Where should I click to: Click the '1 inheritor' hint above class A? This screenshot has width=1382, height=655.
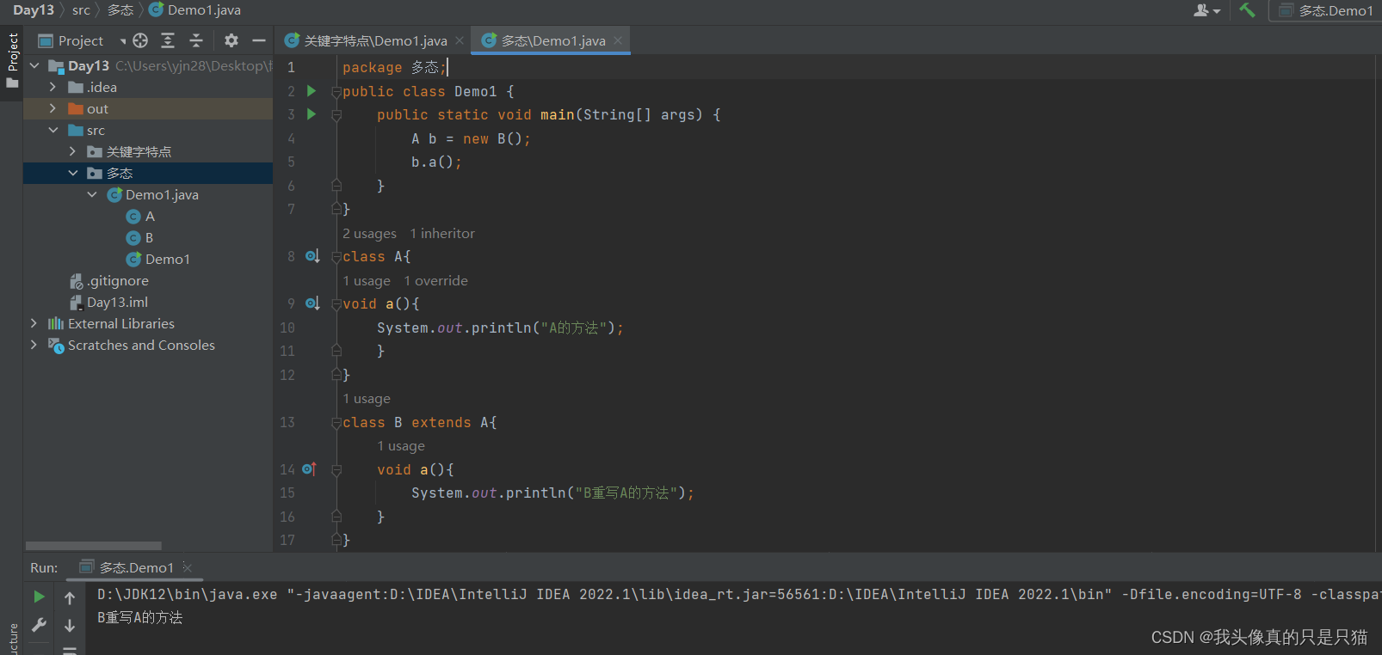click(442, 234)
